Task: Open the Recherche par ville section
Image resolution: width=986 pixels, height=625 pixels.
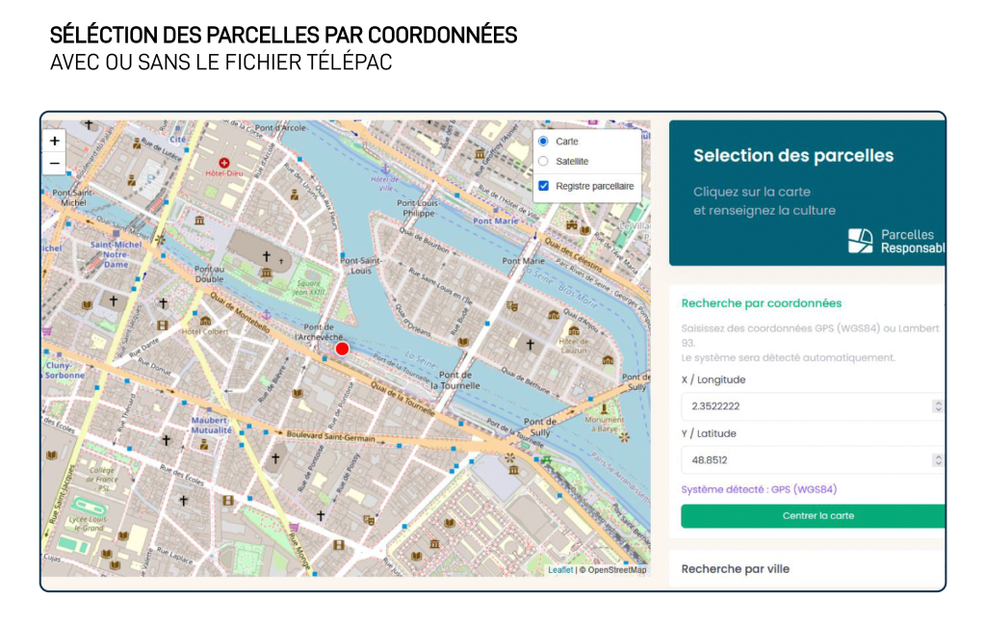Action: pyautogui.click(x=736, y=569)
